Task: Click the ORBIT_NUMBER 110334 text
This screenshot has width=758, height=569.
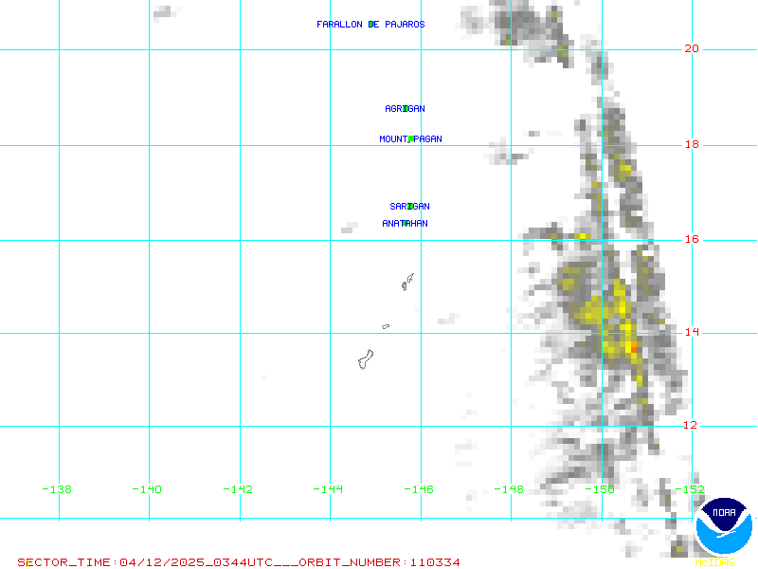Action: [x=380, y=562]
